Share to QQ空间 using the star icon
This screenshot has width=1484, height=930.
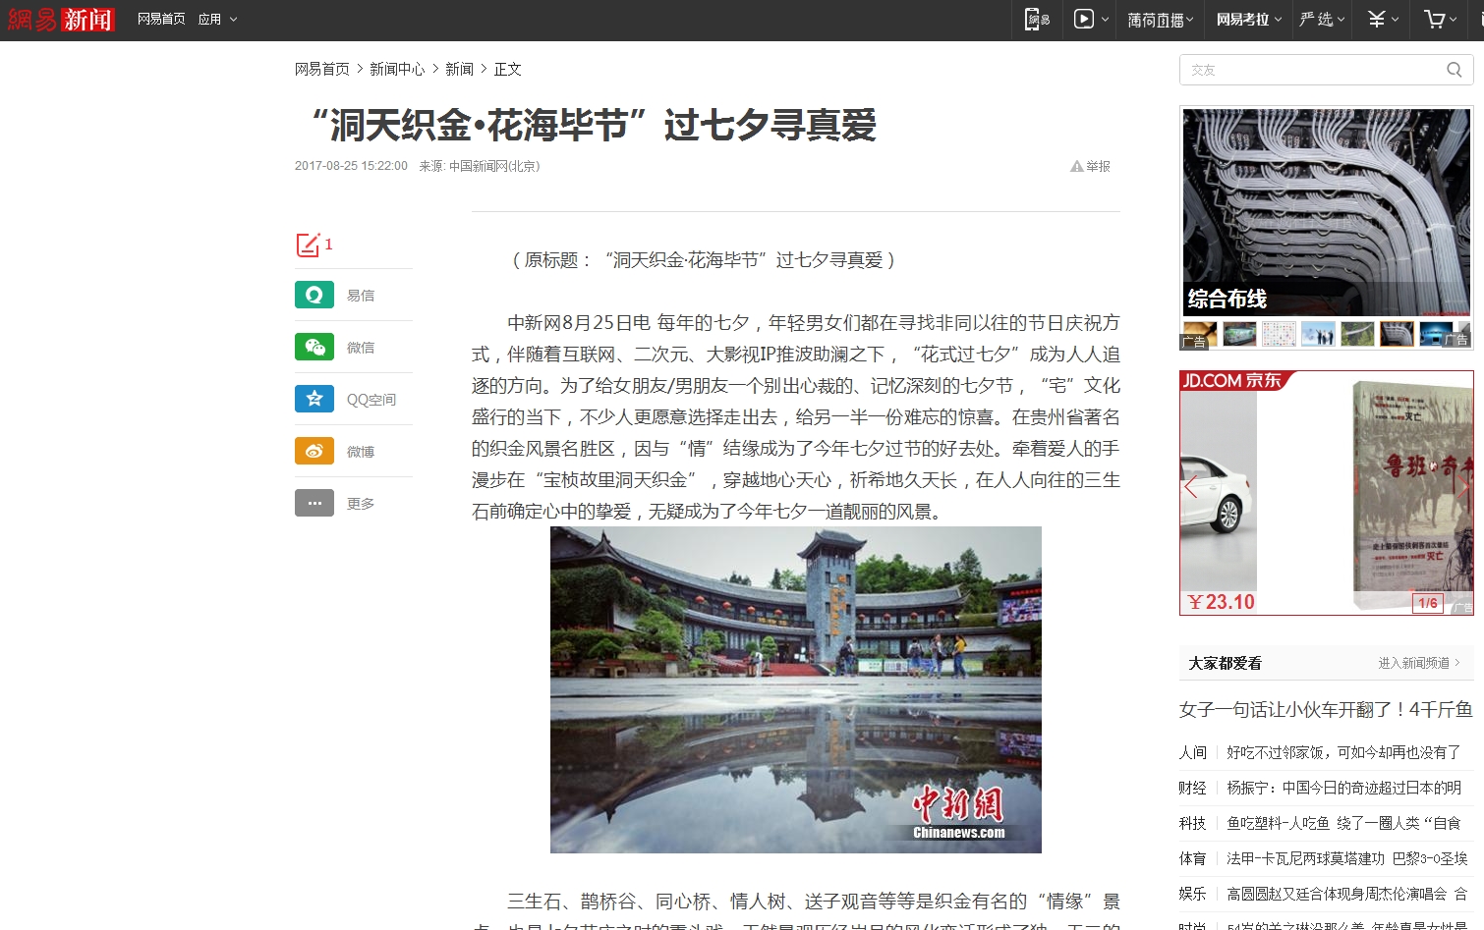pyautogui.click(x=314, y=399)
